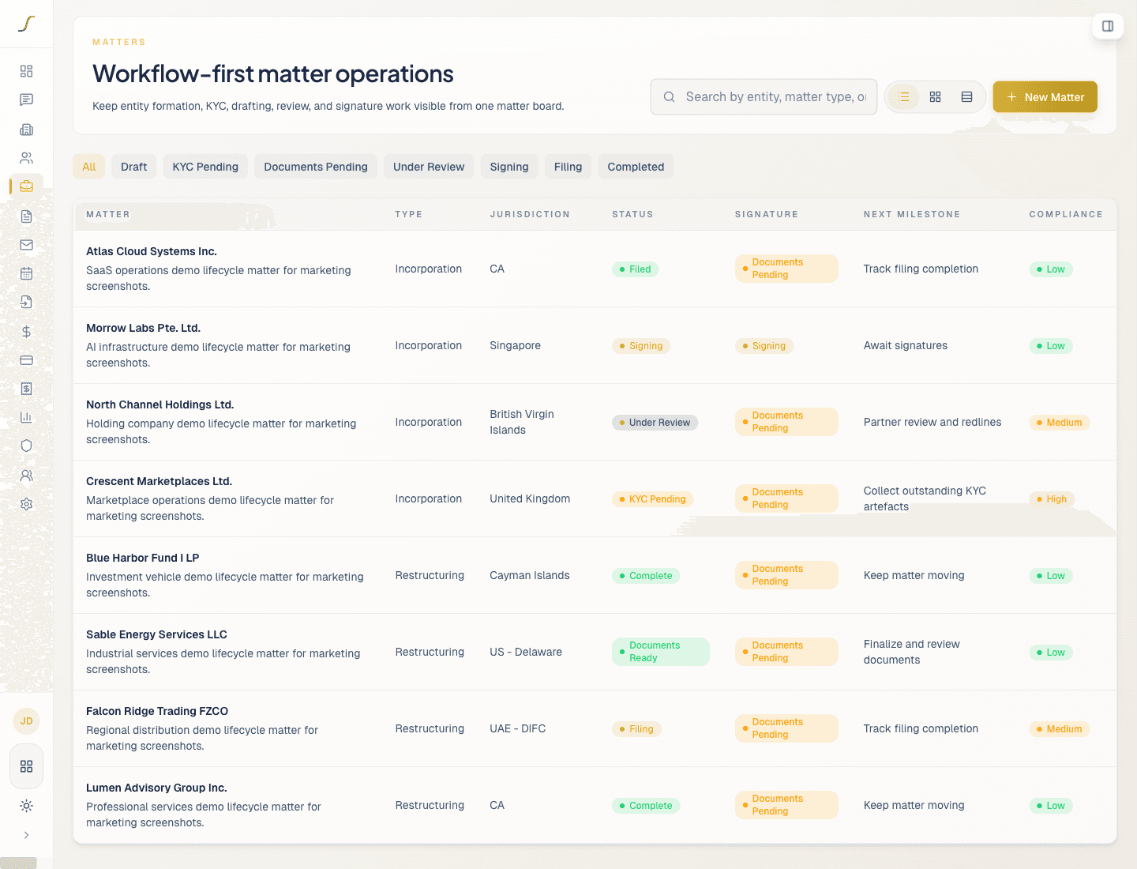Open Lumen Advisory Group Inc. matter
This screenshot has height=869, width=1137.
(x=156, y=788)
